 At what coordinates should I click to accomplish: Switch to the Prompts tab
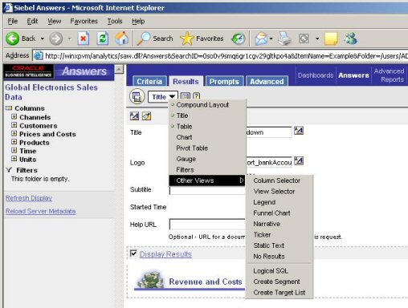click(224, 81)
